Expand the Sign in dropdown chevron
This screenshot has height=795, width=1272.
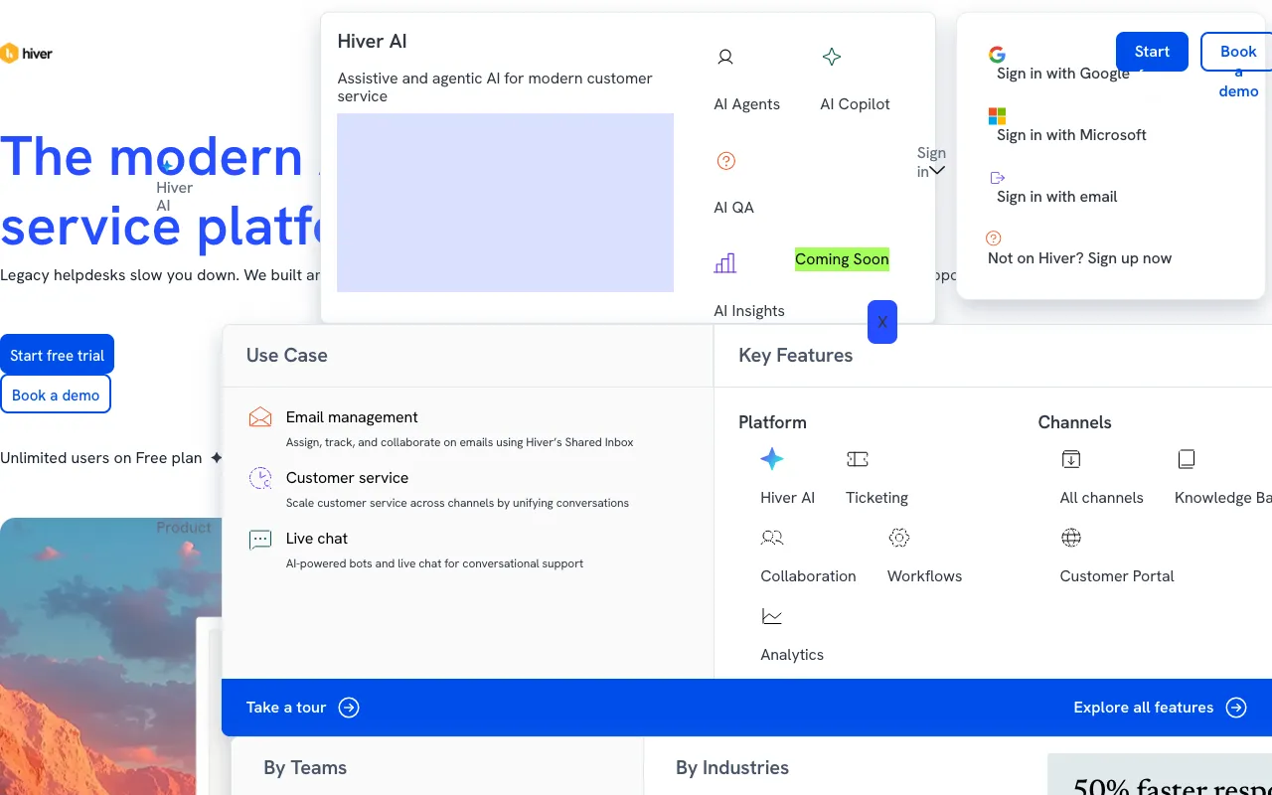click(x=936, y=171)
